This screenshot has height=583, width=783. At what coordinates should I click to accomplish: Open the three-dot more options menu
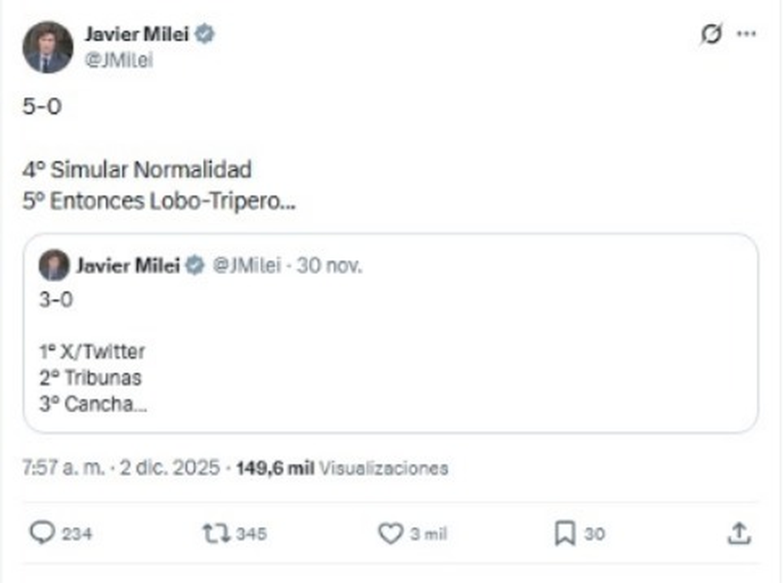[x=746, y=34]
